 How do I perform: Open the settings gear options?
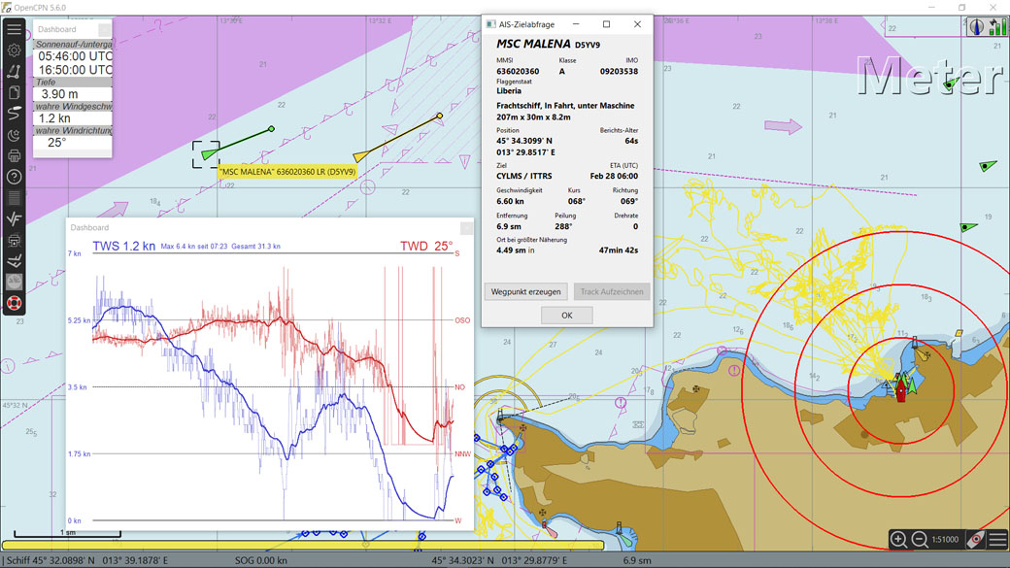click(15, 50)
